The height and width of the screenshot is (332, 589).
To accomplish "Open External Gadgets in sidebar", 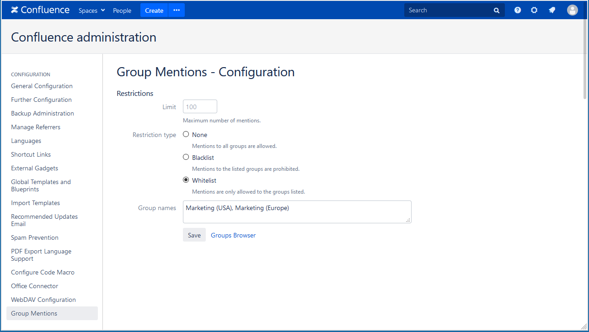I will tap(34, 168).
